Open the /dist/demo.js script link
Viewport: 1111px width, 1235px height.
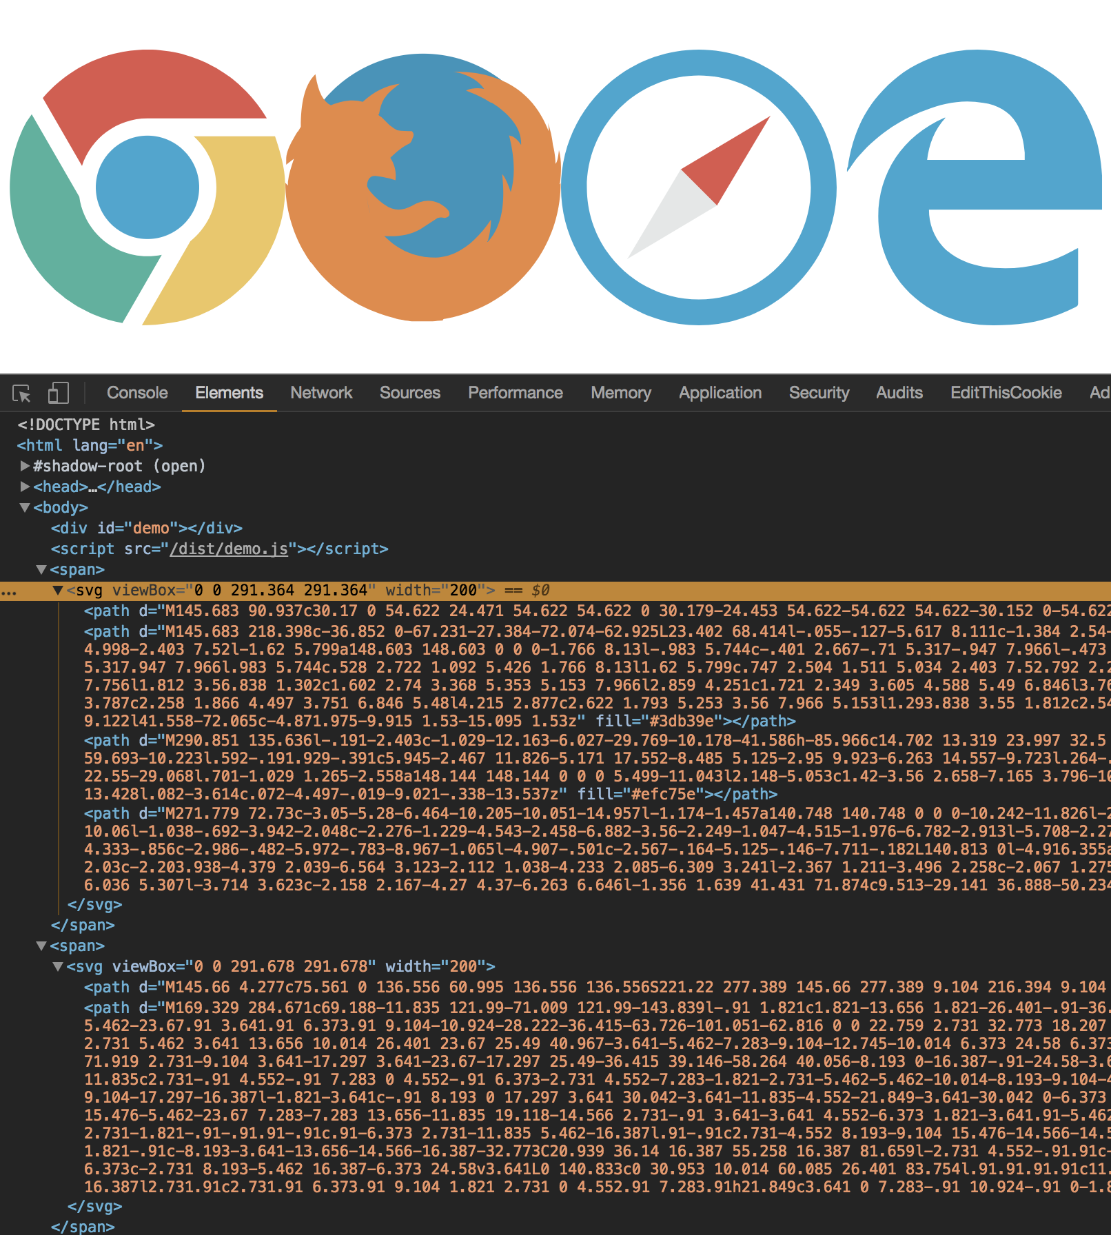229,549
